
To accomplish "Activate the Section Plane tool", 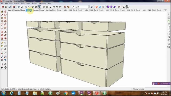I will [5, 67].
